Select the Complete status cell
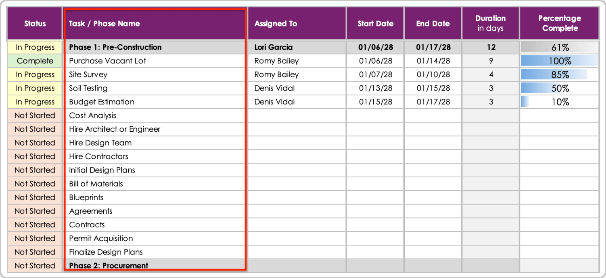Screen dimensions: 606x278 [x=35, y=61]
